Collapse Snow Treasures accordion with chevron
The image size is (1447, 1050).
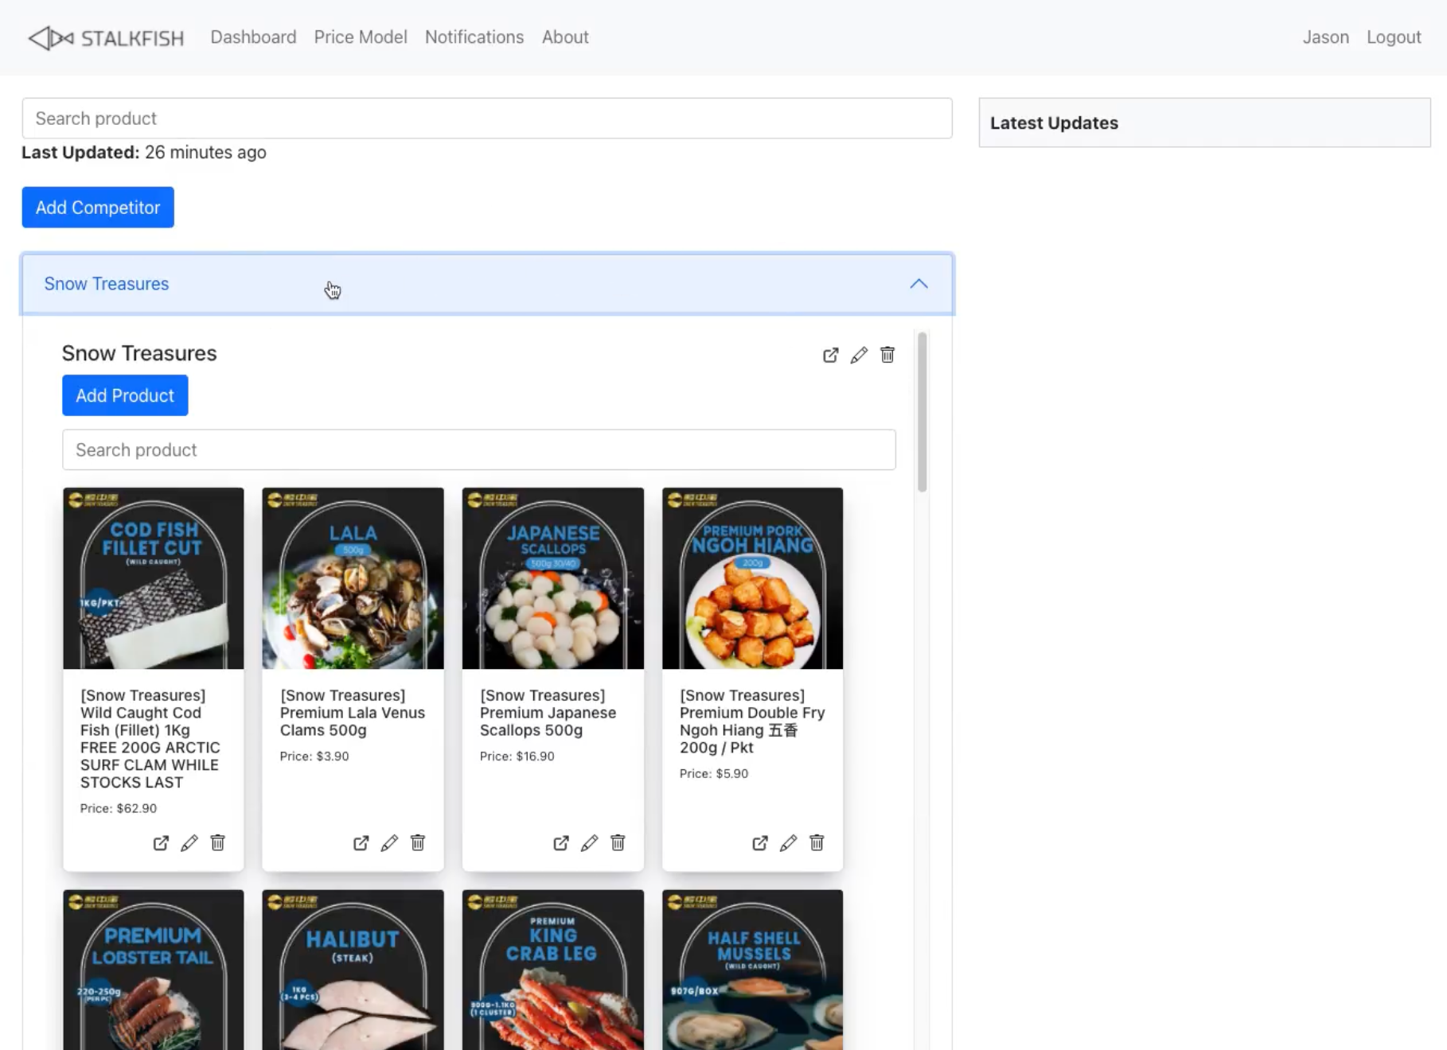coord(919,284)
